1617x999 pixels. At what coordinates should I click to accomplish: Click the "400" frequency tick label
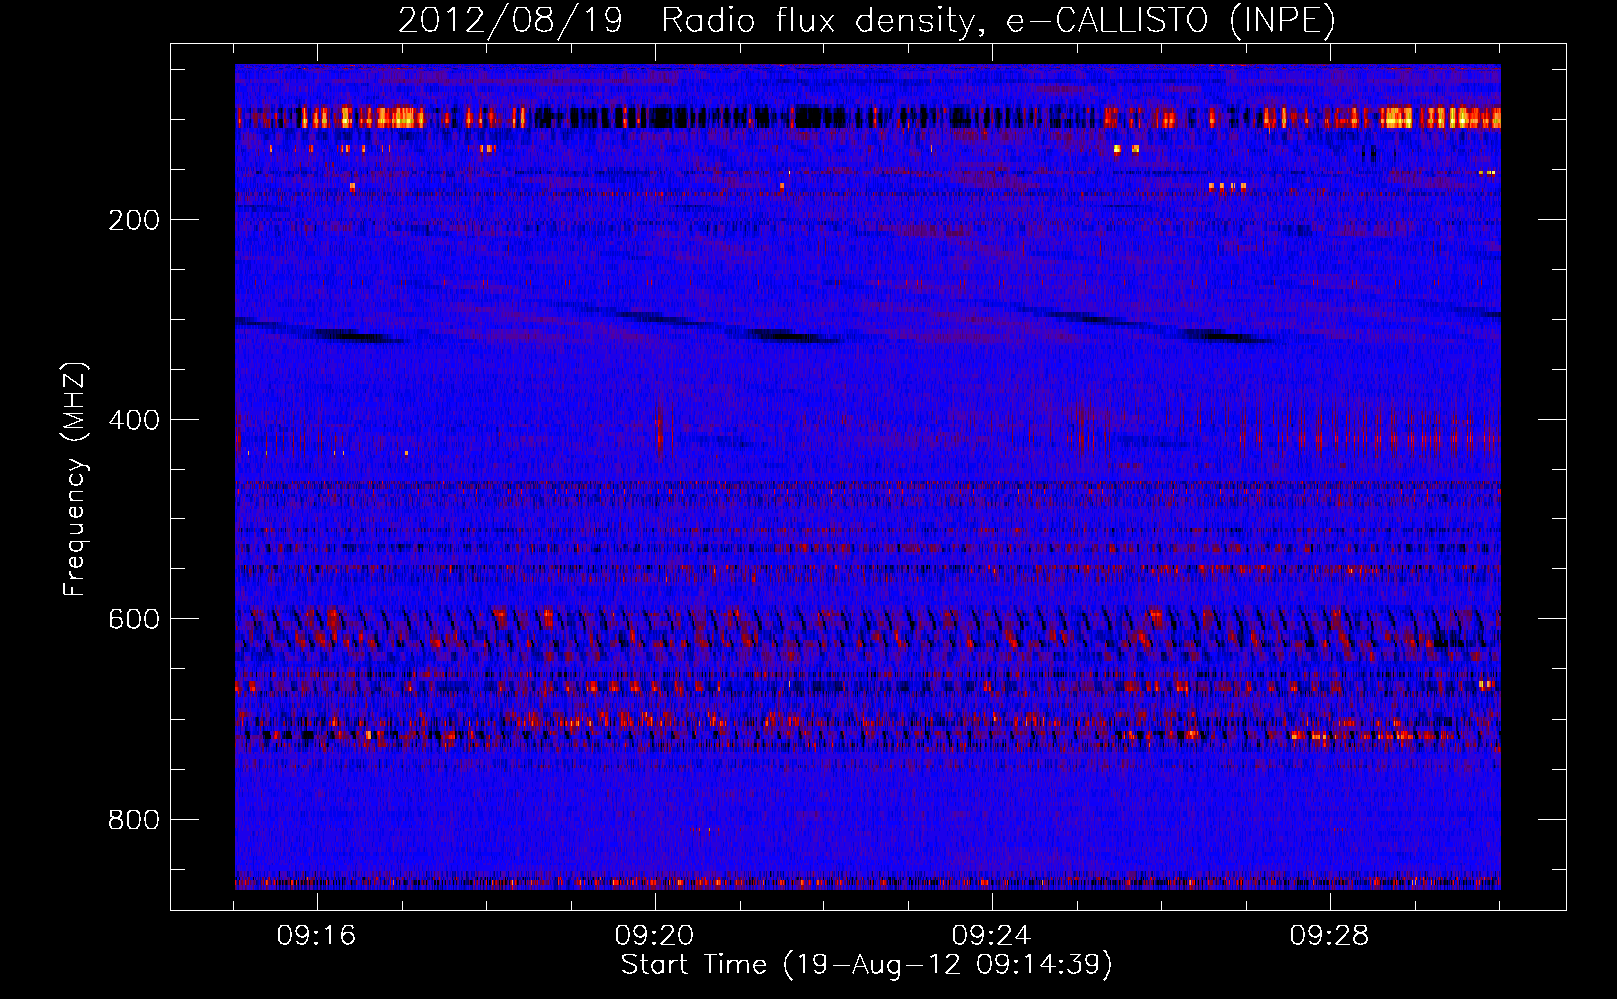(x=134, y=420)
